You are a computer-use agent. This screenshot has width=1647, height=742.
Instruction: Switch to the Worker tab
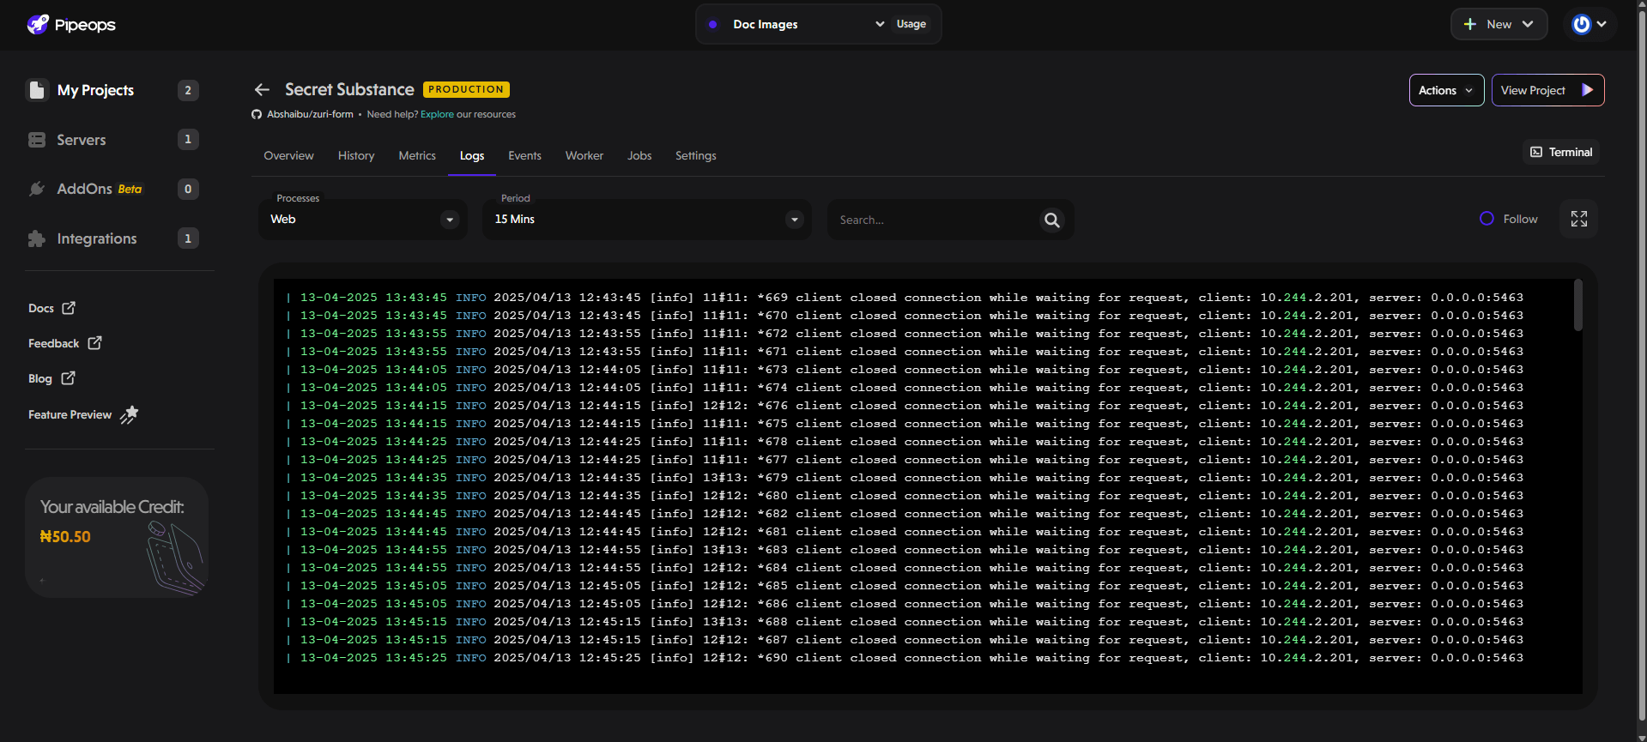584,155
